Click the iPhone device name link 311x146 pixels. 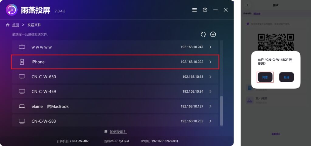pyautogui.click(x=257, y=13)
